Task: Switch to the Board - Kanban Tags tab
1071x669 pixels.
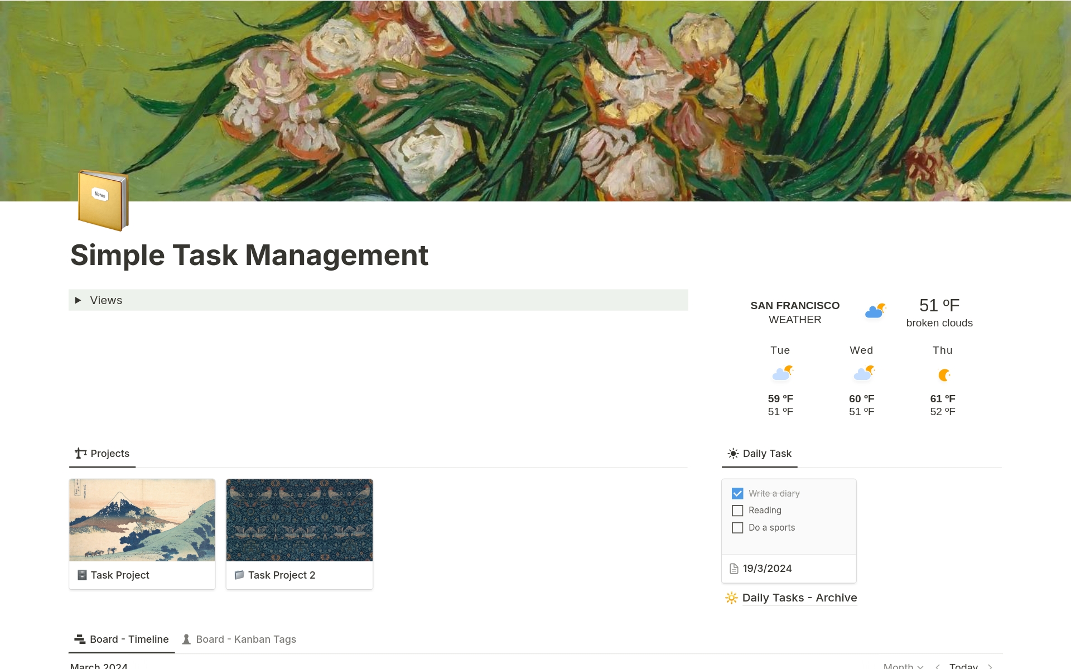Action: coord(245,639)
